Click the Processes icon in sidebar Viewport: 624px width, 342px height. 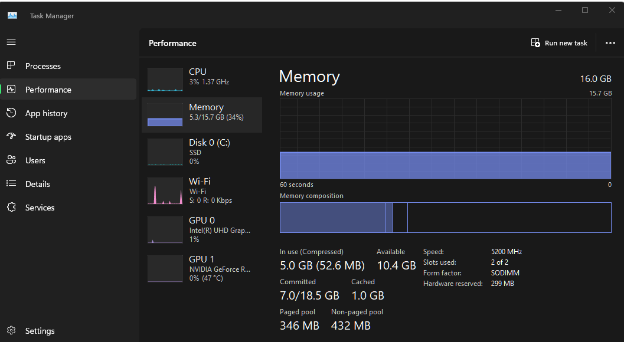click(x=11, y=65)
